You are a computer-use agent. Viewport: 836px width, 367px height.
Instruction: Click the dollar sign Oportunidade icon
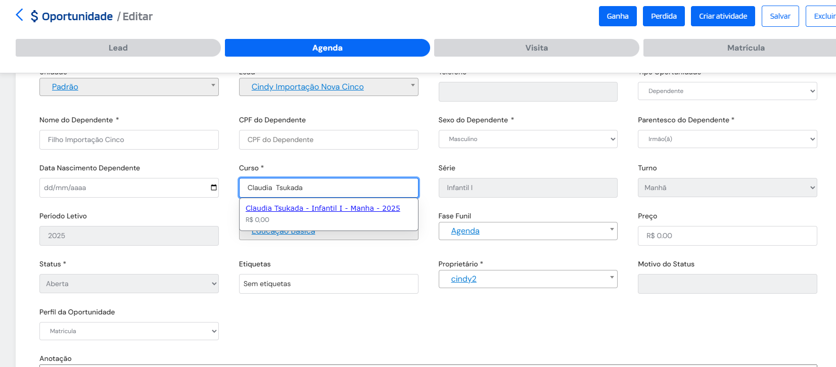tap(34, 17)
